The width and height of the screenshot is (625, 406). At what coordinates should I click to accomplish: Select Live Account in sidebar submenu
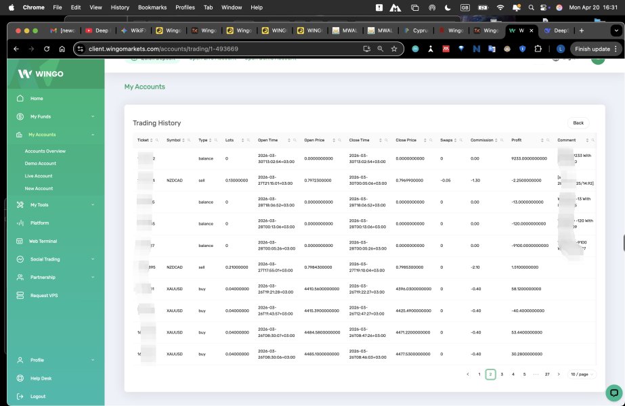(x=39, y=176)
